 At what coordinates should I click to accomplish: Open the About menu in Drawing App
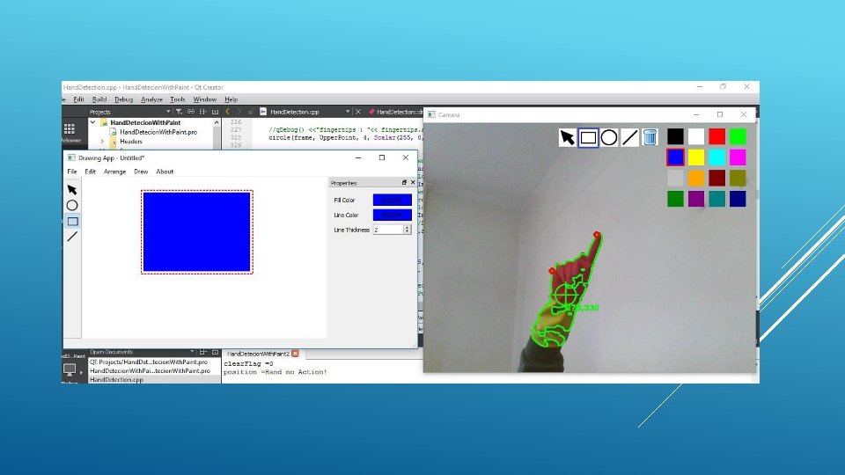165,172
